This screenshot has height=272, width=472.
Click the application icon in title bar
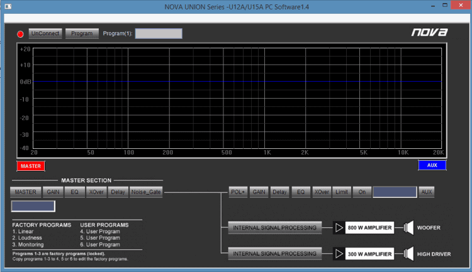click(8, 6)
